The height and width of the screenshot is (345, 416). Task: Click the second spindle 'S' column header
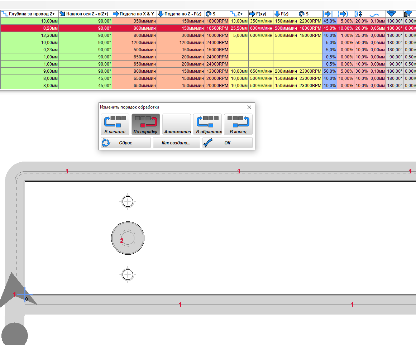pos(310,14)
